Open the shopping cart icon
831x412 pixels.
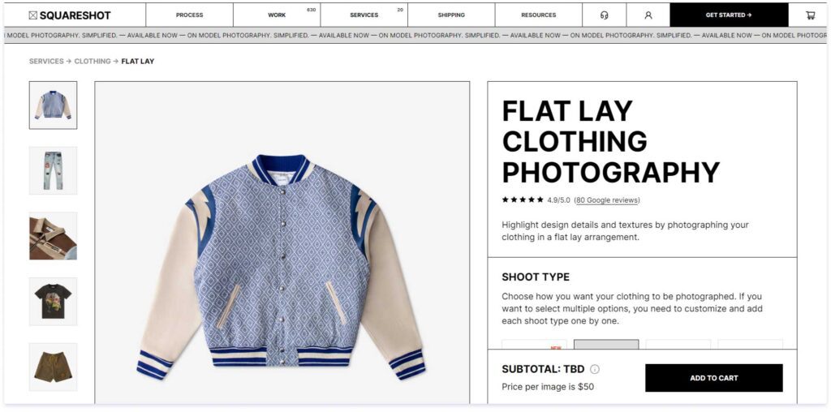point(811,15)
